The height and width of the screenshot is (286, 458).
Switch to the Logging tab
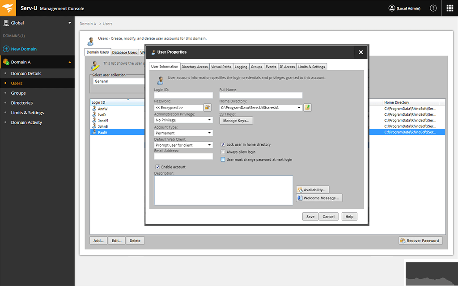tap(241, 67)
